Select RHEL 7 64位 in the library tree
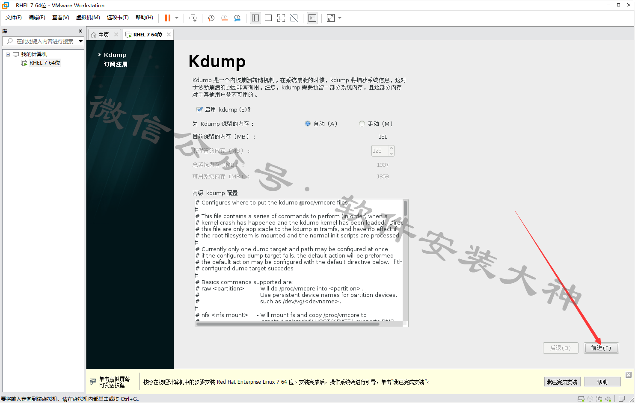 pyautogui.click(x=45, y=63)
